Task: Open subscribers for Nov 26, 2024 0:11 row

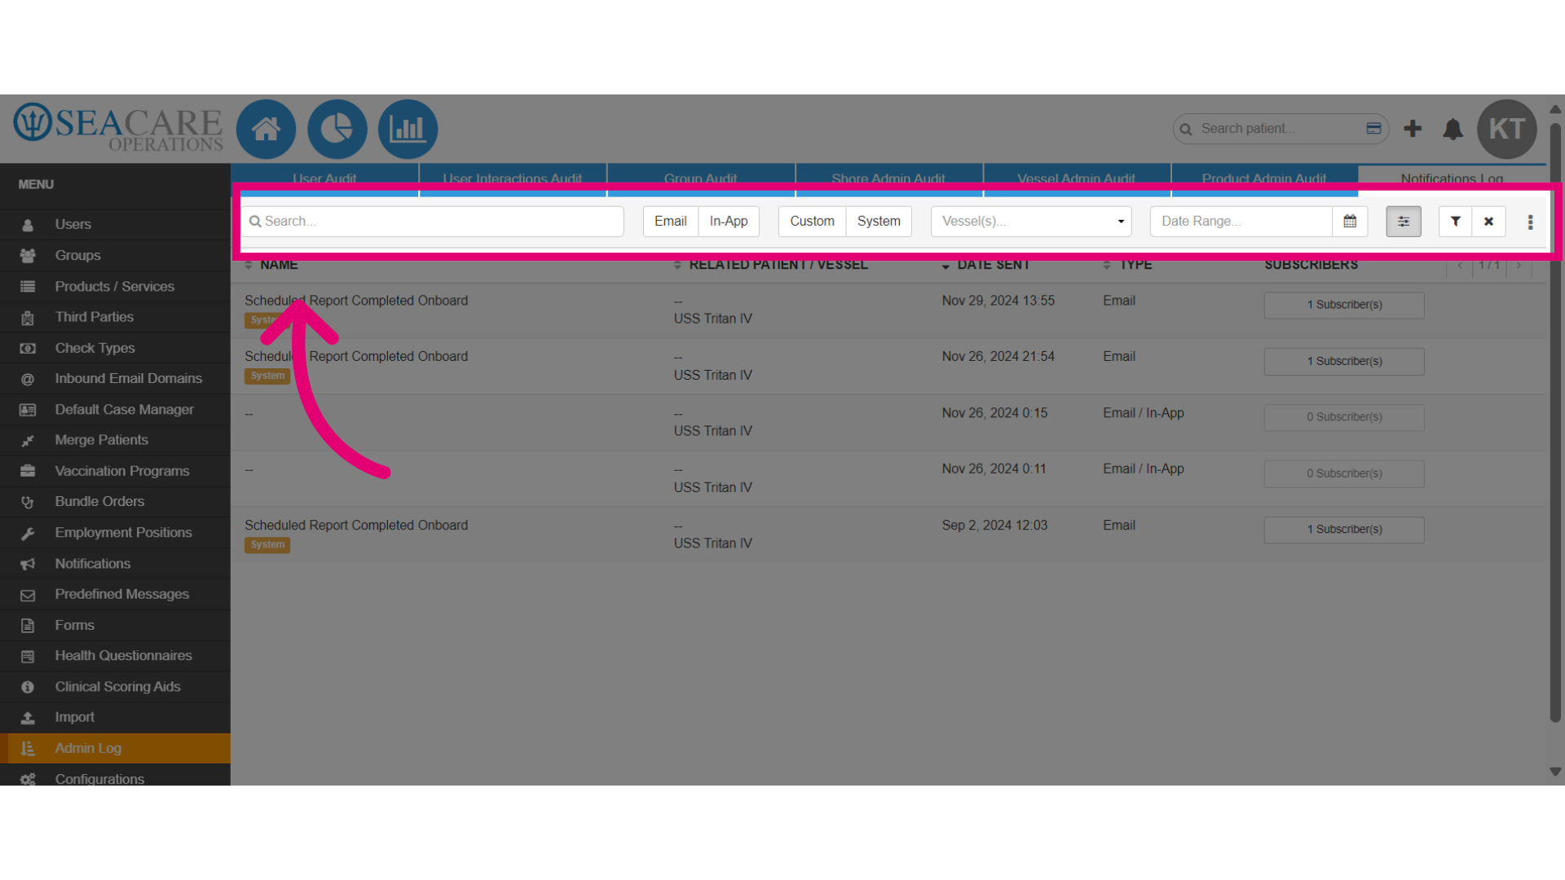Action: click(x=1344, y=473)
